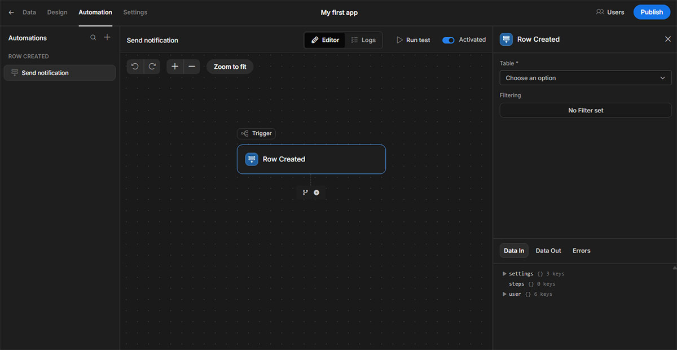Expand the settings tree node
Viewport: 677px width, 350px height.
pyautogui.click(x=505, y=274)
